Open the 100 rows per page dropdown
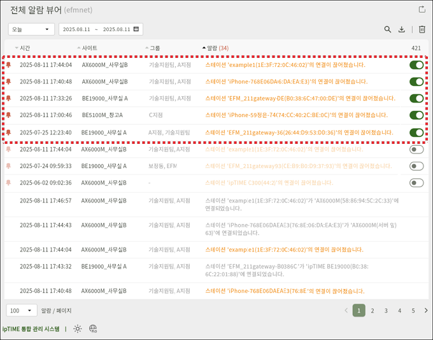 (x=22, y=311)
